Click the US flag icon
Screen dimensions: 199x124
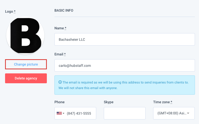point(59,113)
